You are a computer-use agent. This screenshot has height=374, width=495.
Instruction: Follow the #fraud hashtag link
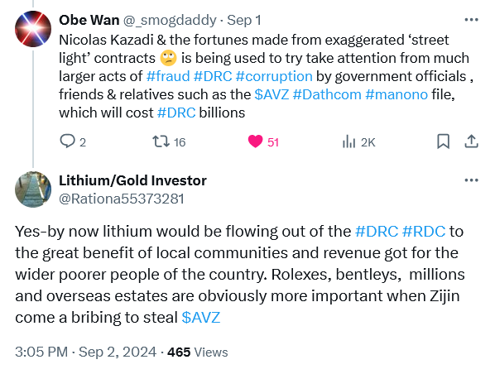[x=168, y=76]
